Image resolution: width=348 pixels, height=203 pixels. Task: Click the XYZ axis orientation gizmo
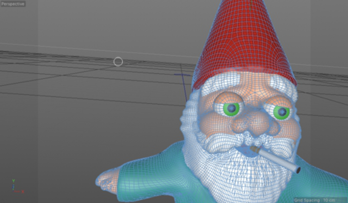pyautogui.click(x=16, y=187)
